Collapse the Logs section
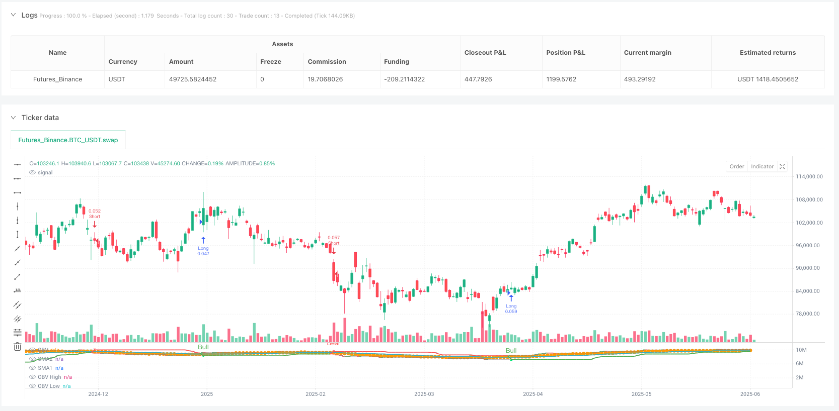Viewport: 839px width, 411px height. [x=13, y=15]
